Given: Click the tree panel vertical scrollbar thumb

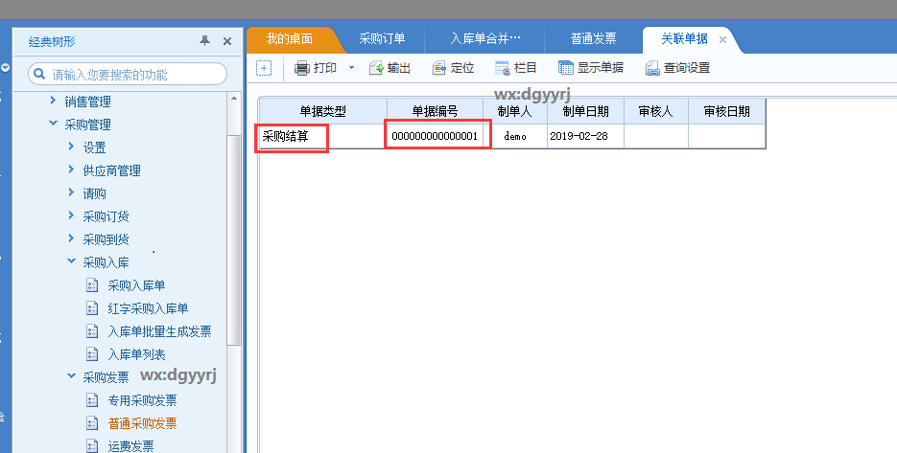Looking at the screenshot, I should (x=234, y=240).
